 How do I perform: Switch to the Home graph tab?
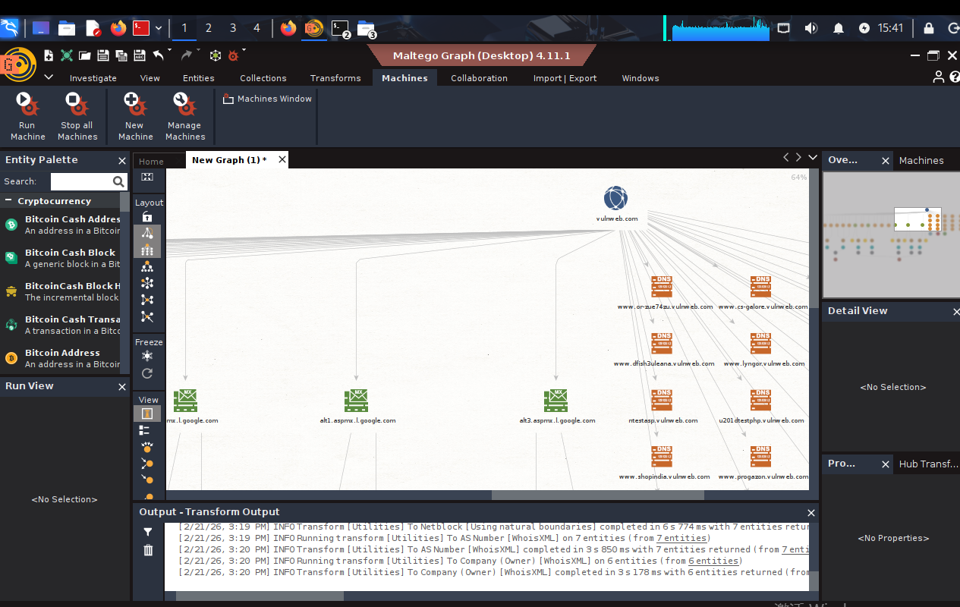click(x=151, y=161)
